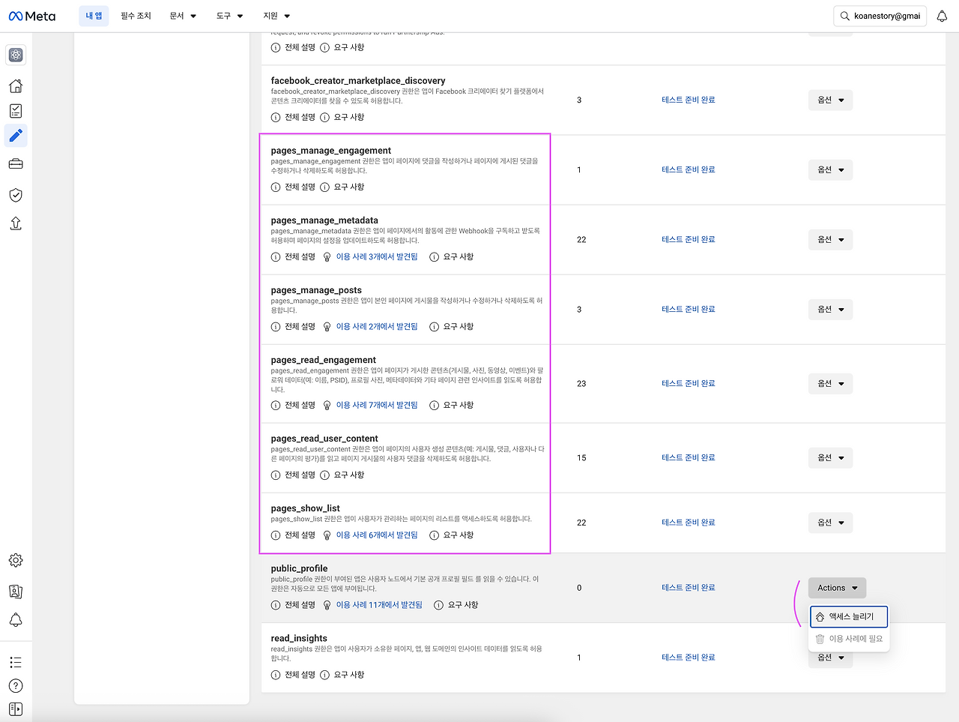Image resolution: width=959 pixels, height=722 pixels.
Task: Open the notifications bell in the top bar
Action: (x=942, y=16)
